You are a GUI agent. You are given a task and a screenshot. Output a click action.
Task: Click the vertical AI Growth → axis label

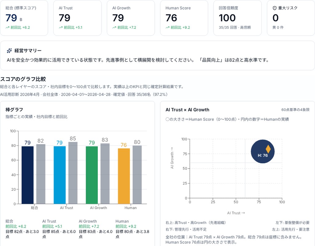pos(172,158)
